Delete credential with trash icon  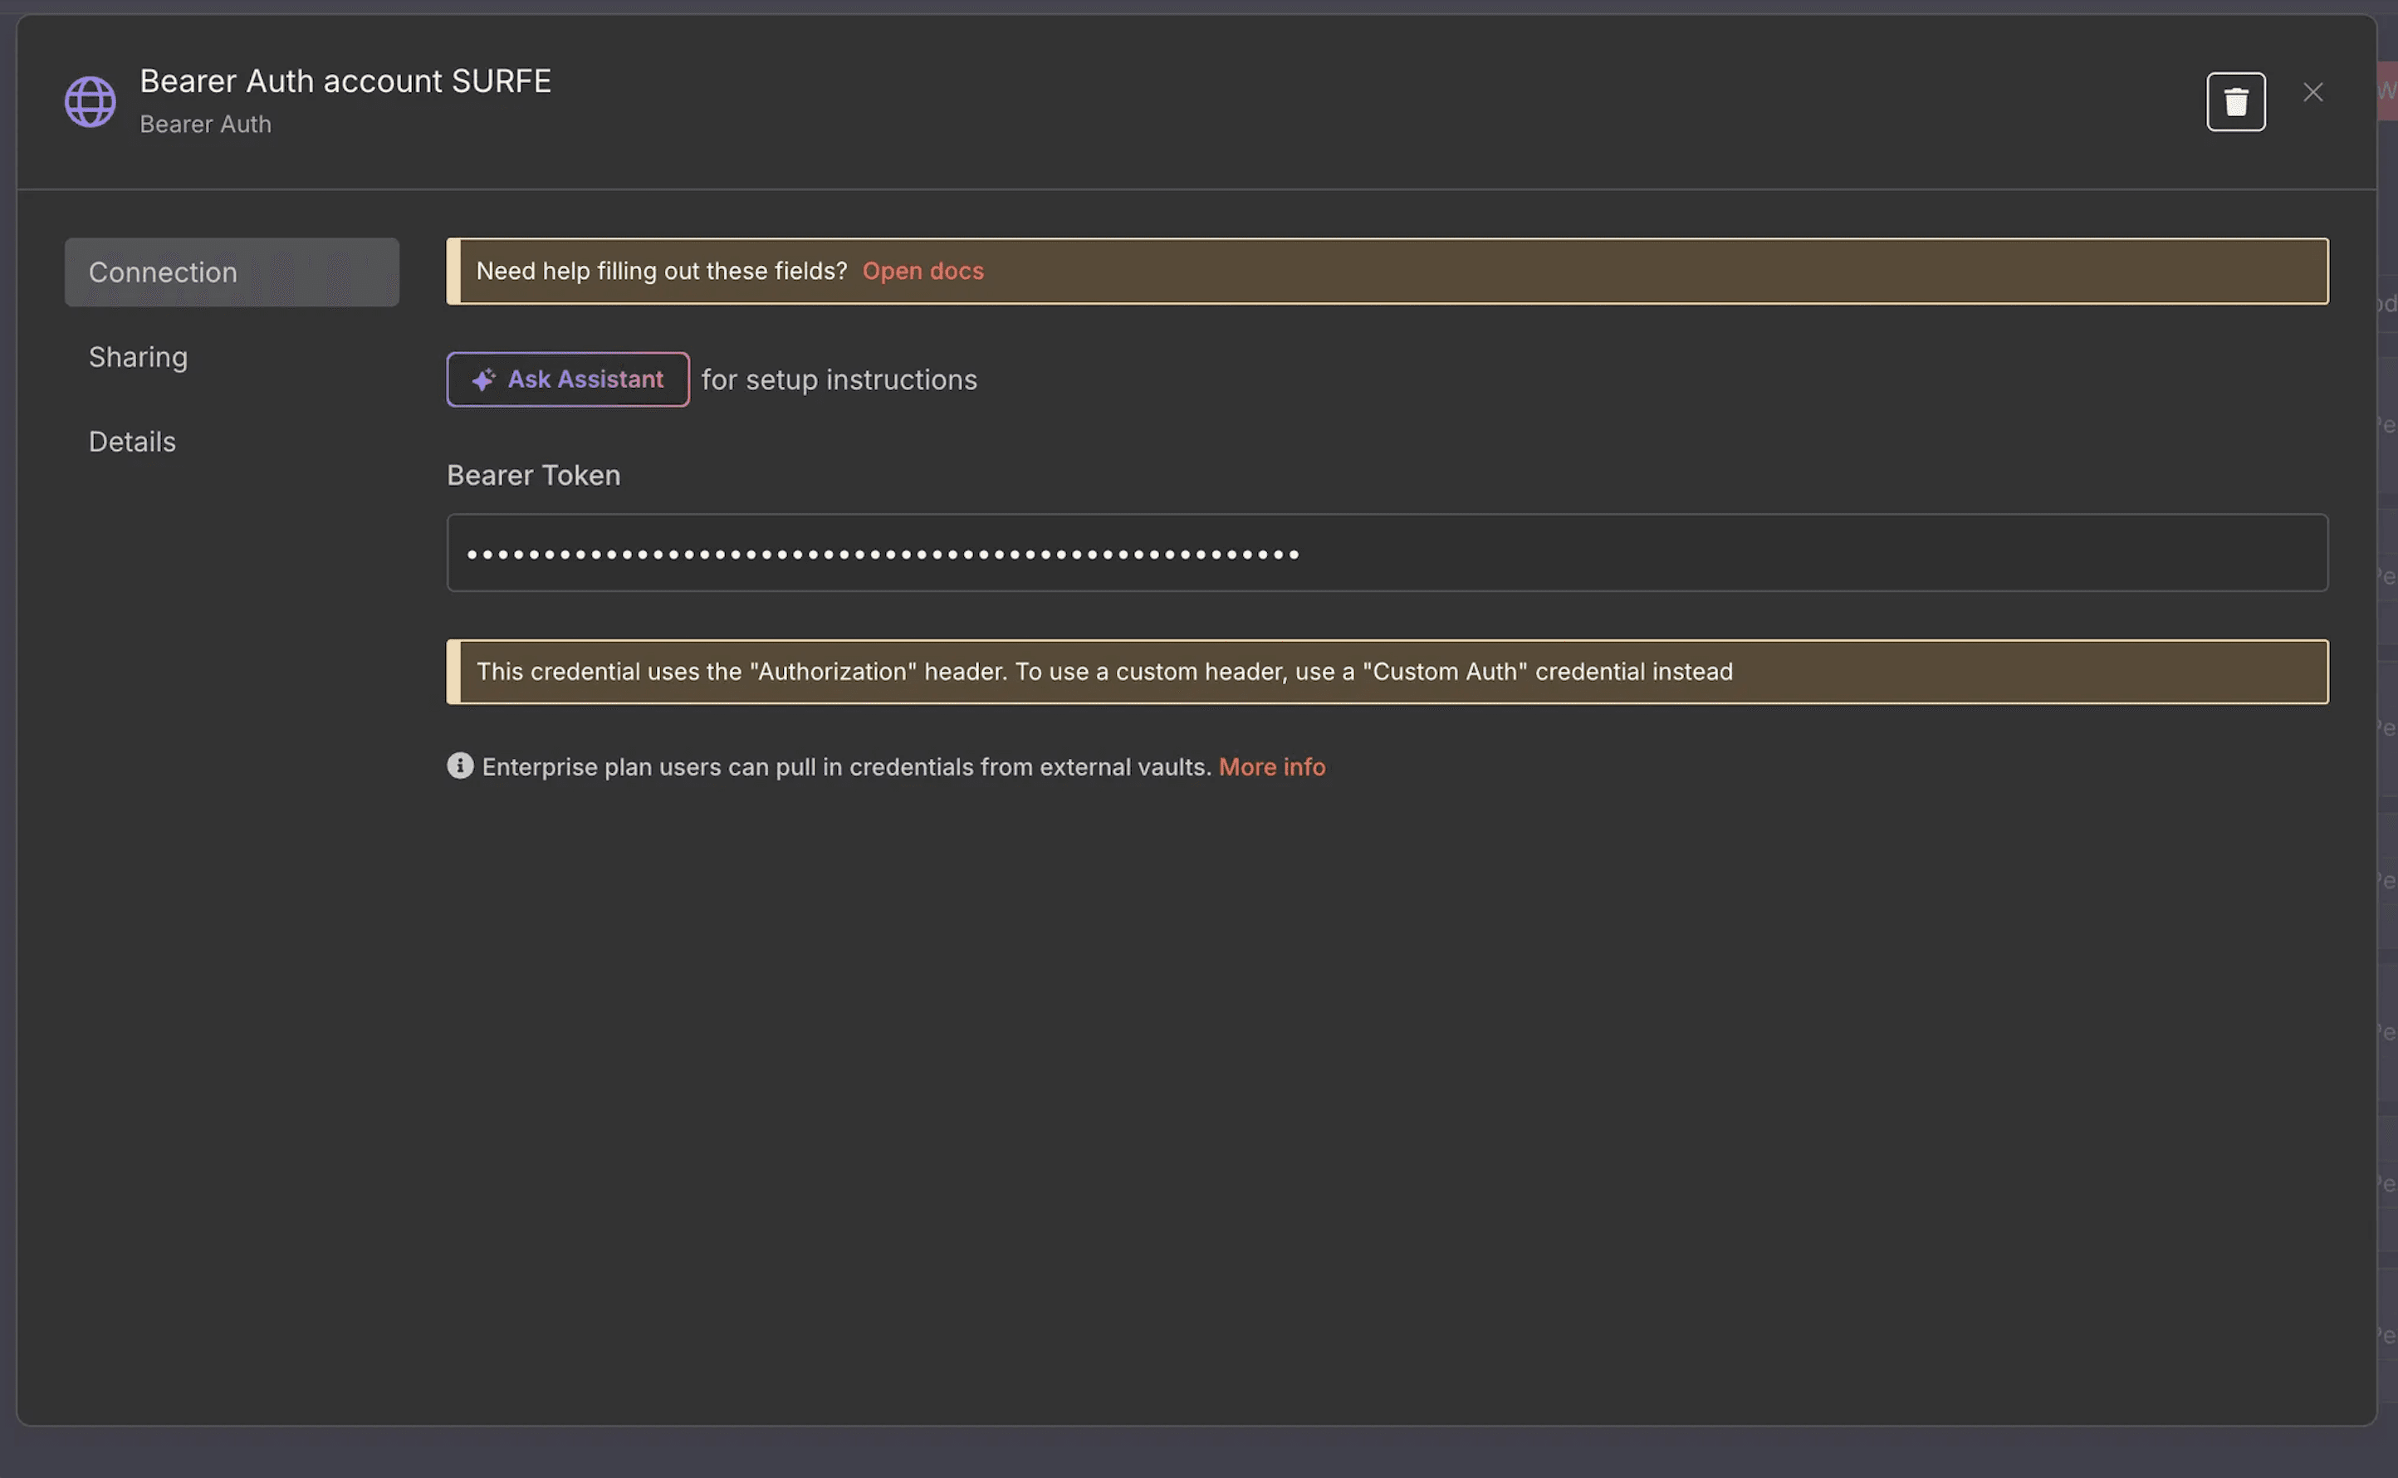[2234, 101]
